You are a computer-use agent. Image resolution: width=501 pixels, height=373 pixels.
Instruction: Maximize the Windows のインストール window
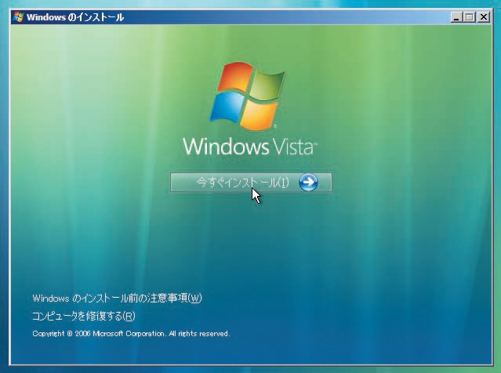(470, 17)
